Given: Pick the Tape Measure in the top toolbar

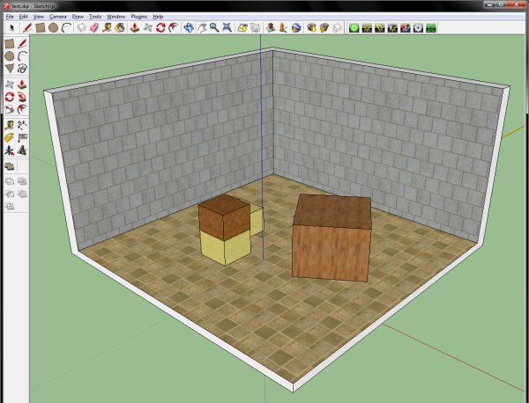Looking at the screenshot, I should pos(107,28).
